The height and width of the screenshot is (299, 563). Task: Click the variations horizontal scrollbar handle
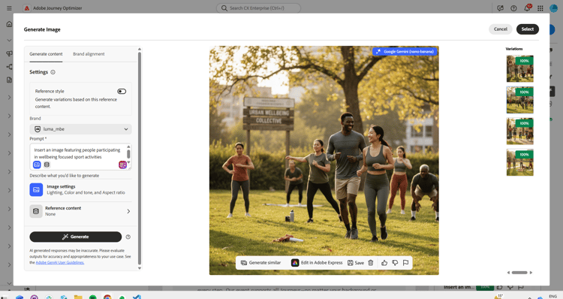519,273
